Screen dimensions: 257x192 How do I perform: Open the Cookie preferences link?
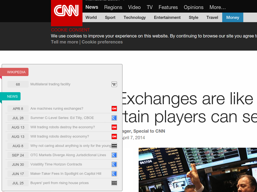coord(102,42)
